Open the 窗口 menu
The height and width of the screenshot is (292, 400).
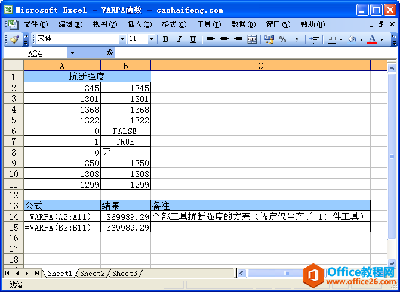[x=278, y=24]
